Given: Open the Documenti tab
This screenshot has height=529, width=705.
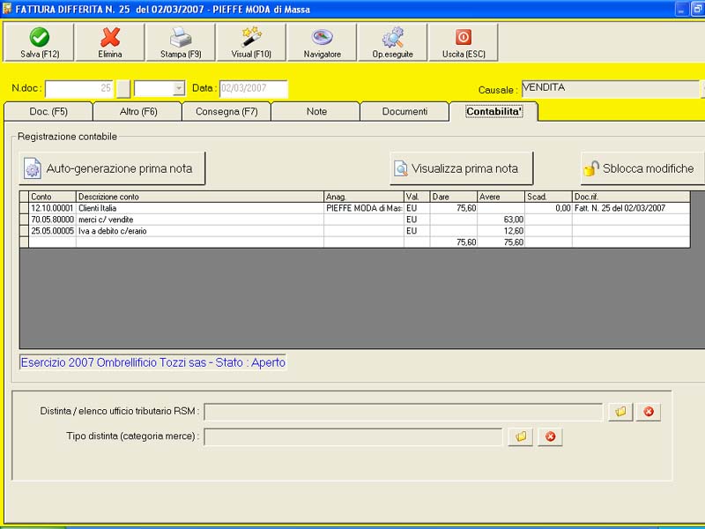Looking at the screenshot, I should coord(404,112).
